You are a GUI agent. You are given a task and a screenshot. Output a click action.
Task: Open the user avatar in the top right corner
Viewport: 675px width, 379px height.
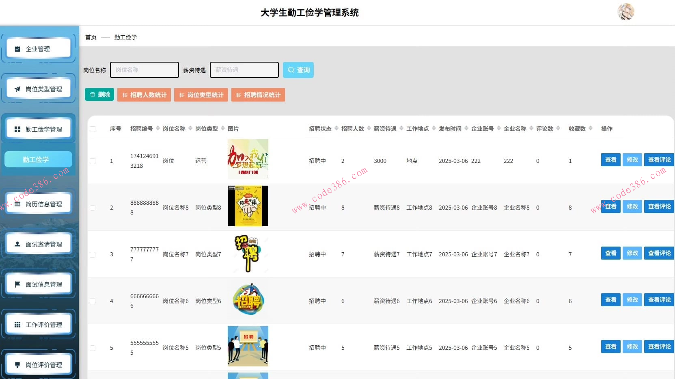[626, 12]
